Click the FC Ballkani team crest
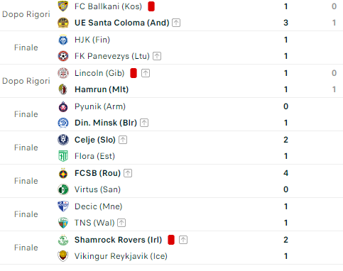The image size is (343, 271). (63, 6)
